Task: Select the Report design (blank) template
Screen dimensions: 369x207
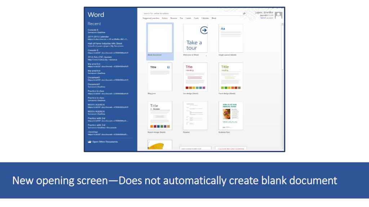Action: click(160, 116)
